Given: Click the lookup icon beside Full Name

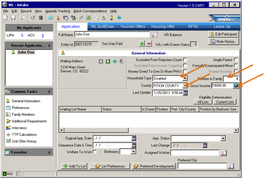Looking at the screenshot, I should pyautogui.click(x=154, y=35).
